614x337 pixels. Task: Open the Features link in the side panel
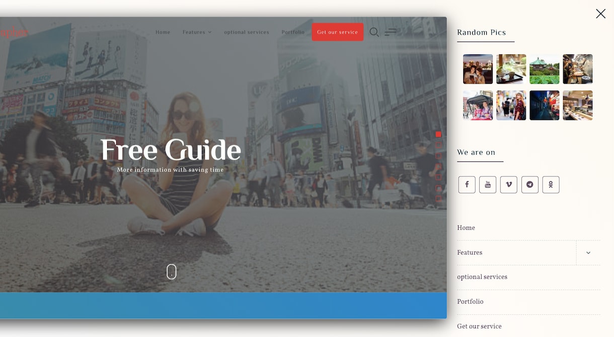(470, 253)
